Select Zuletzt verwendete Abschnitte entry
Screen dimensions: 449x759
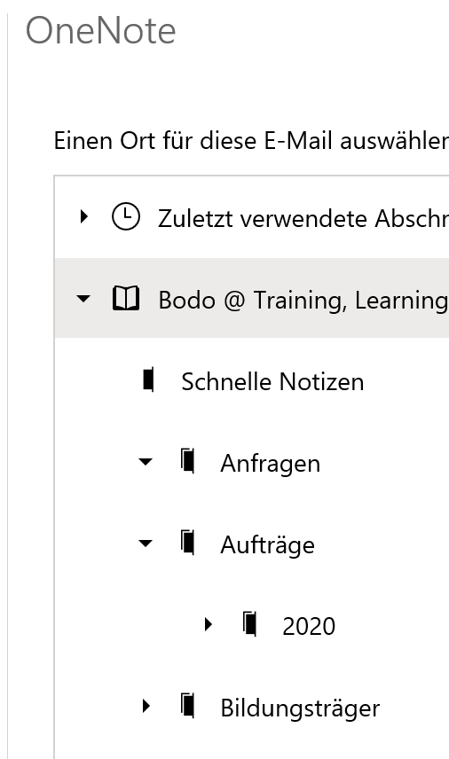[252, 217]
